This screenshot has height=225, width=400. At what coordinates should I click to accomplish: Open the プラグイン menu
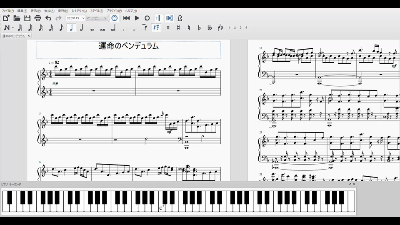pos(115,10)
